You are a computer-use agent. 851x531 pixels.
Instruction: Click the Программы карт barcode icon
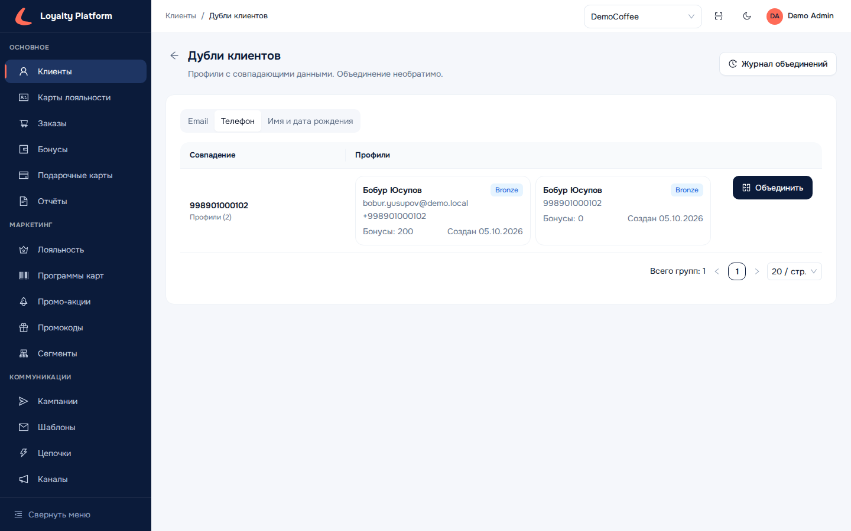pos(24,276)
